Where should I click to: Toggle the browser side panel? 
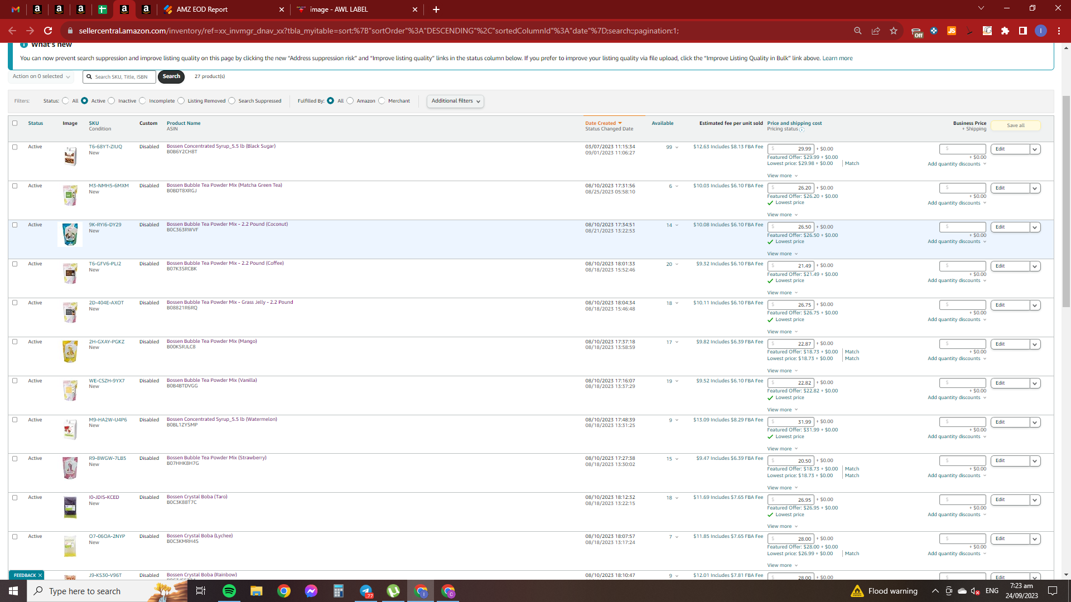[x=1023, y=31]
